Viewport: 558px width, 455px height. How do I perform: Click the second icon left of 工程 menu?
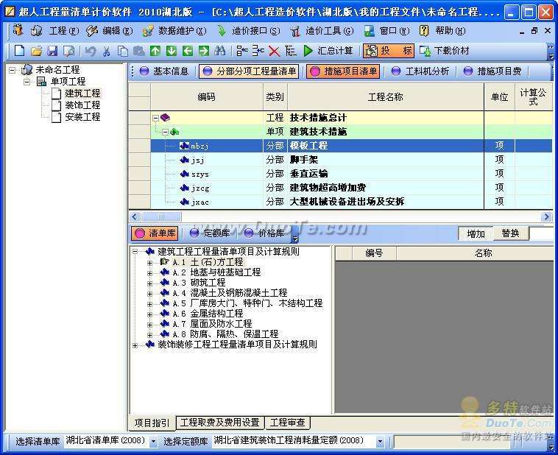tap(36, 31)
